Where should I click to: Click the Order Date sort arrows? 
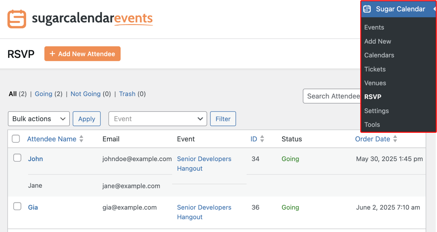[x=395, y=139]
